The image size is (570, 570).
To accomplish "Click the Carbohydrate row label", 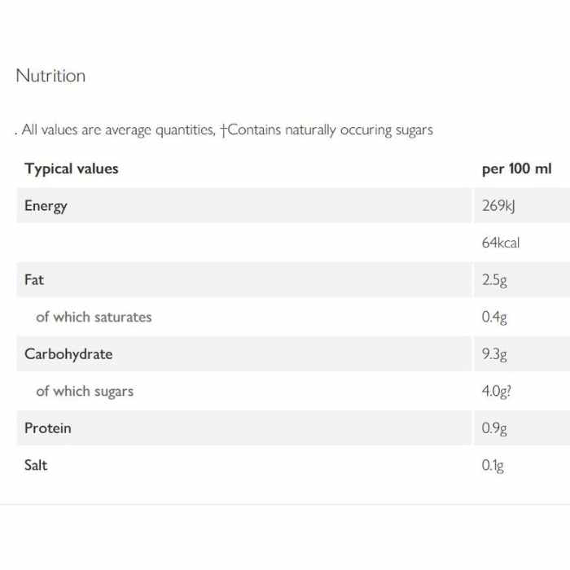I will [68, 354].
